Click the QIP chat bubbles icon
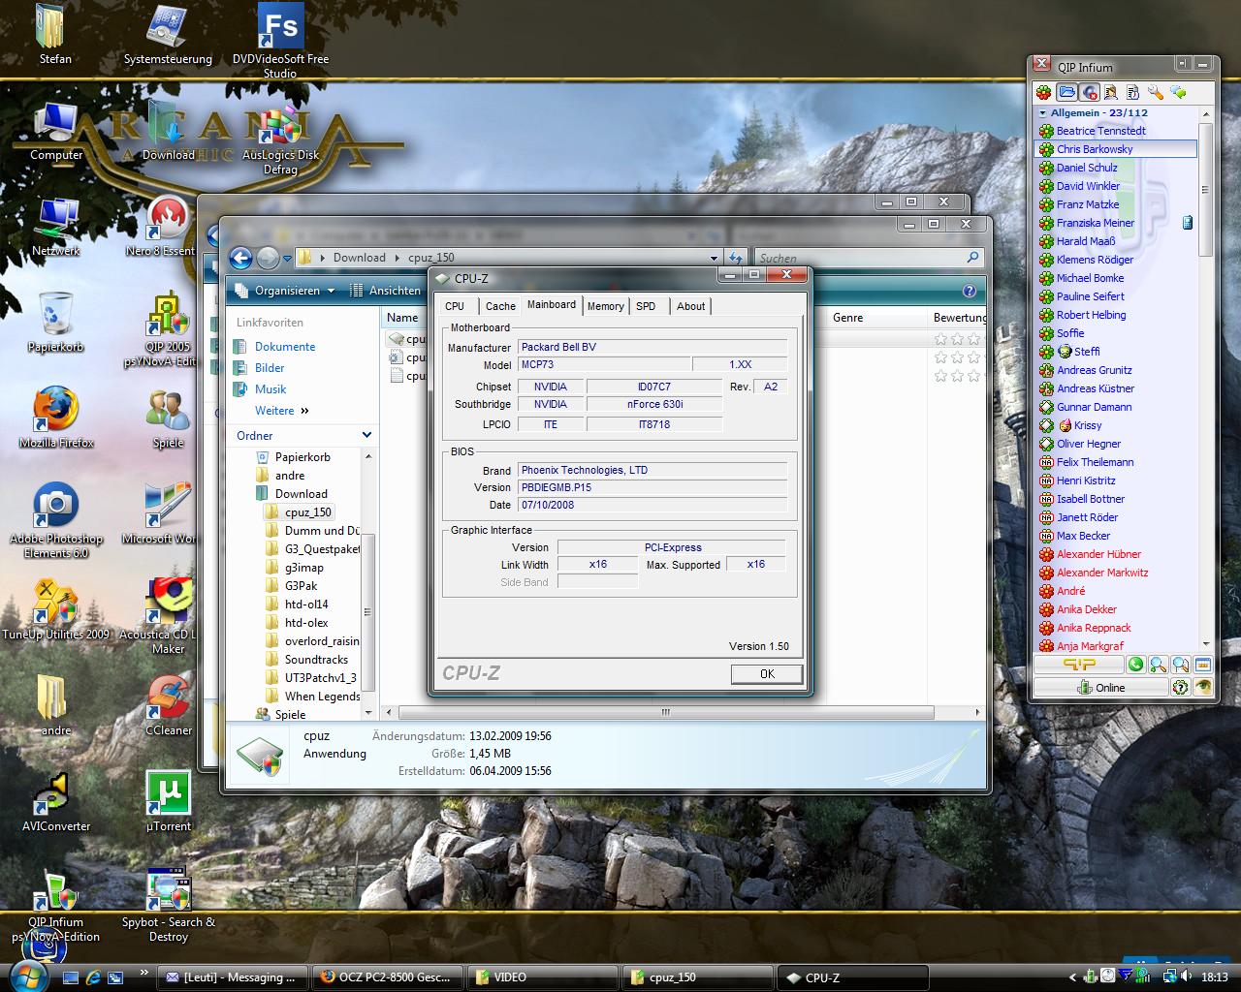 (1178, 93)
